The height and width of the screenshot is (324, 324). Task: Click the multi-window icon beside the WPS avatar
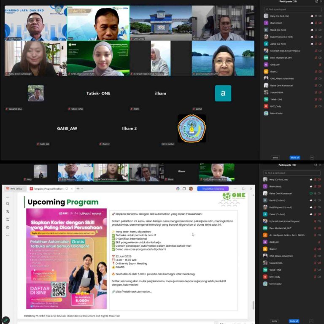point(184,189)
